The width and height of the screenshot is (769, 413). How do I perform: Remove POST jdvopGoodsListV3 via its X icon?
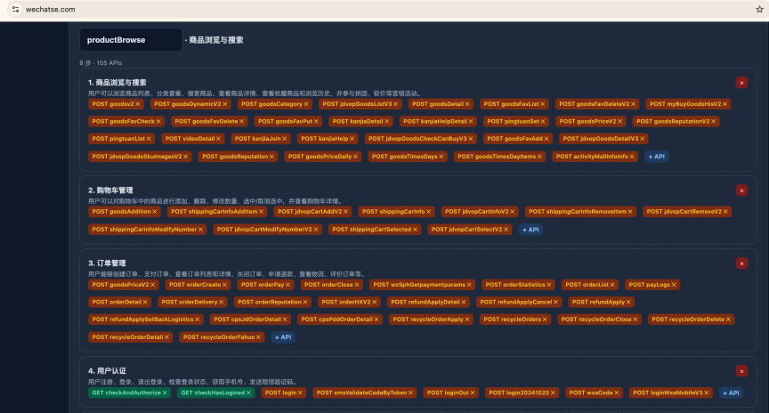tap(395, 104)
